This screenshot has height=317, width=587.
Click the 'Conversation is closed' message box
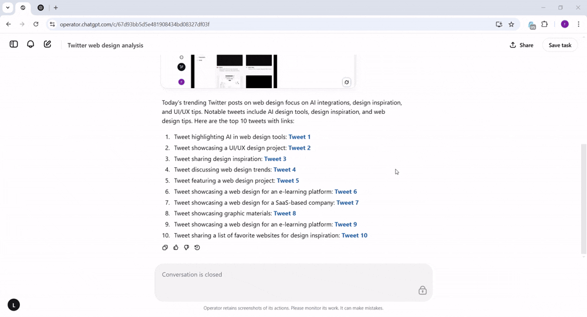[293, 282]
